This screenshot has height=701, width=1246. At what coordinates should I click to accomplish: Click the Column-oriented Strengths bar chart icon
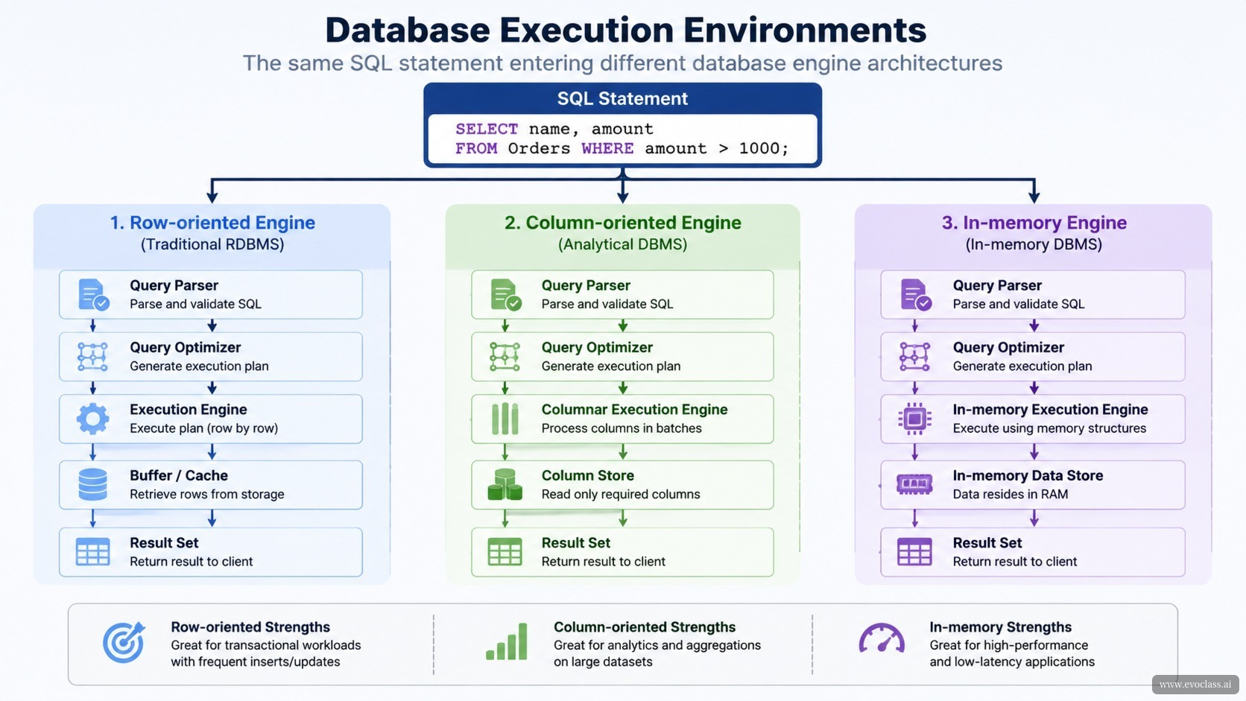(507, 641)
